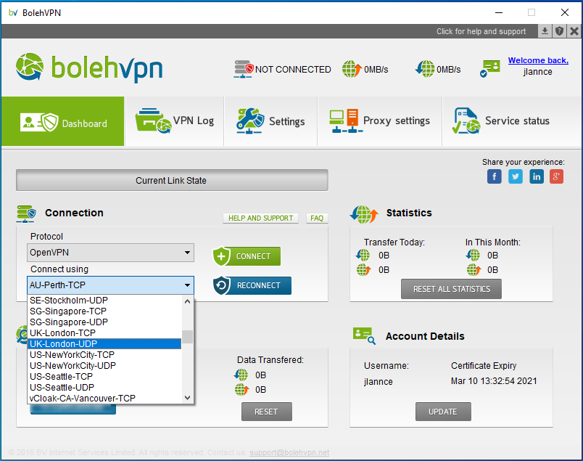Click server list scrollbar down arrow
The image size is (583, 461).
tap(187, 398)
